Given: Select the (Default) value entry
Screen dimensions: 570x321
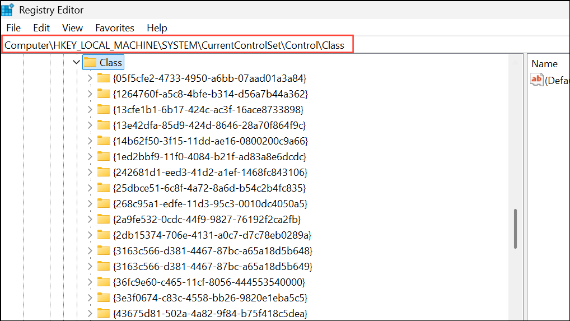Looking at the screenshot, I should (x=550, y=80).
